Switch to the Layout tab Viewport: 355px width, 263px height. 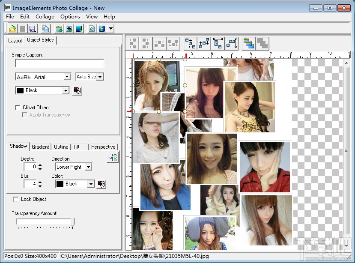coord(15,41)
